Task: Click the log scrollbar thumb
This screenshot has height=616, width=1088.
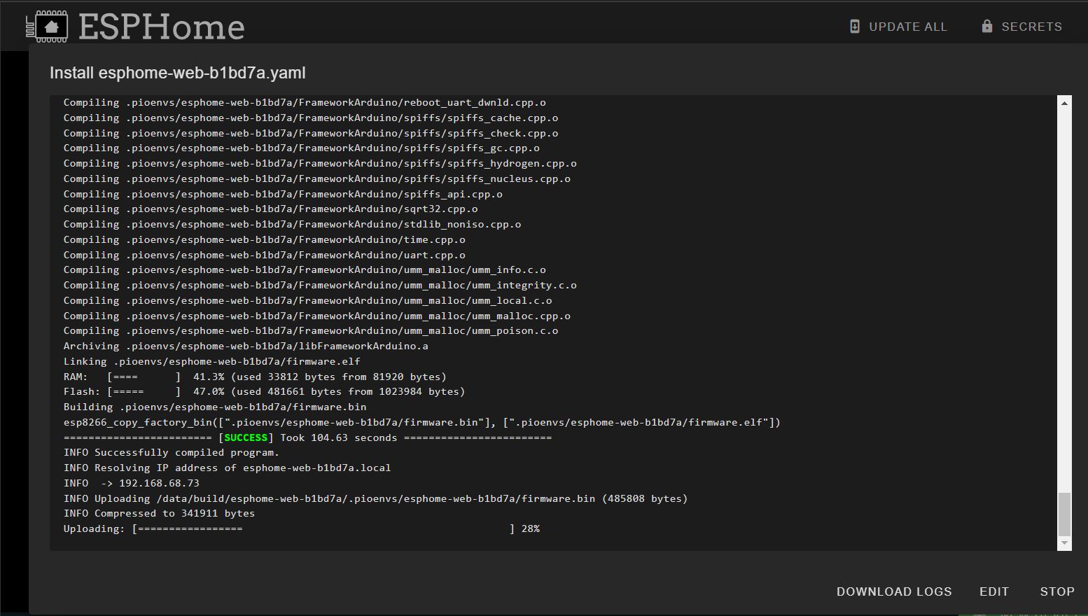Action: point(1064,514)
